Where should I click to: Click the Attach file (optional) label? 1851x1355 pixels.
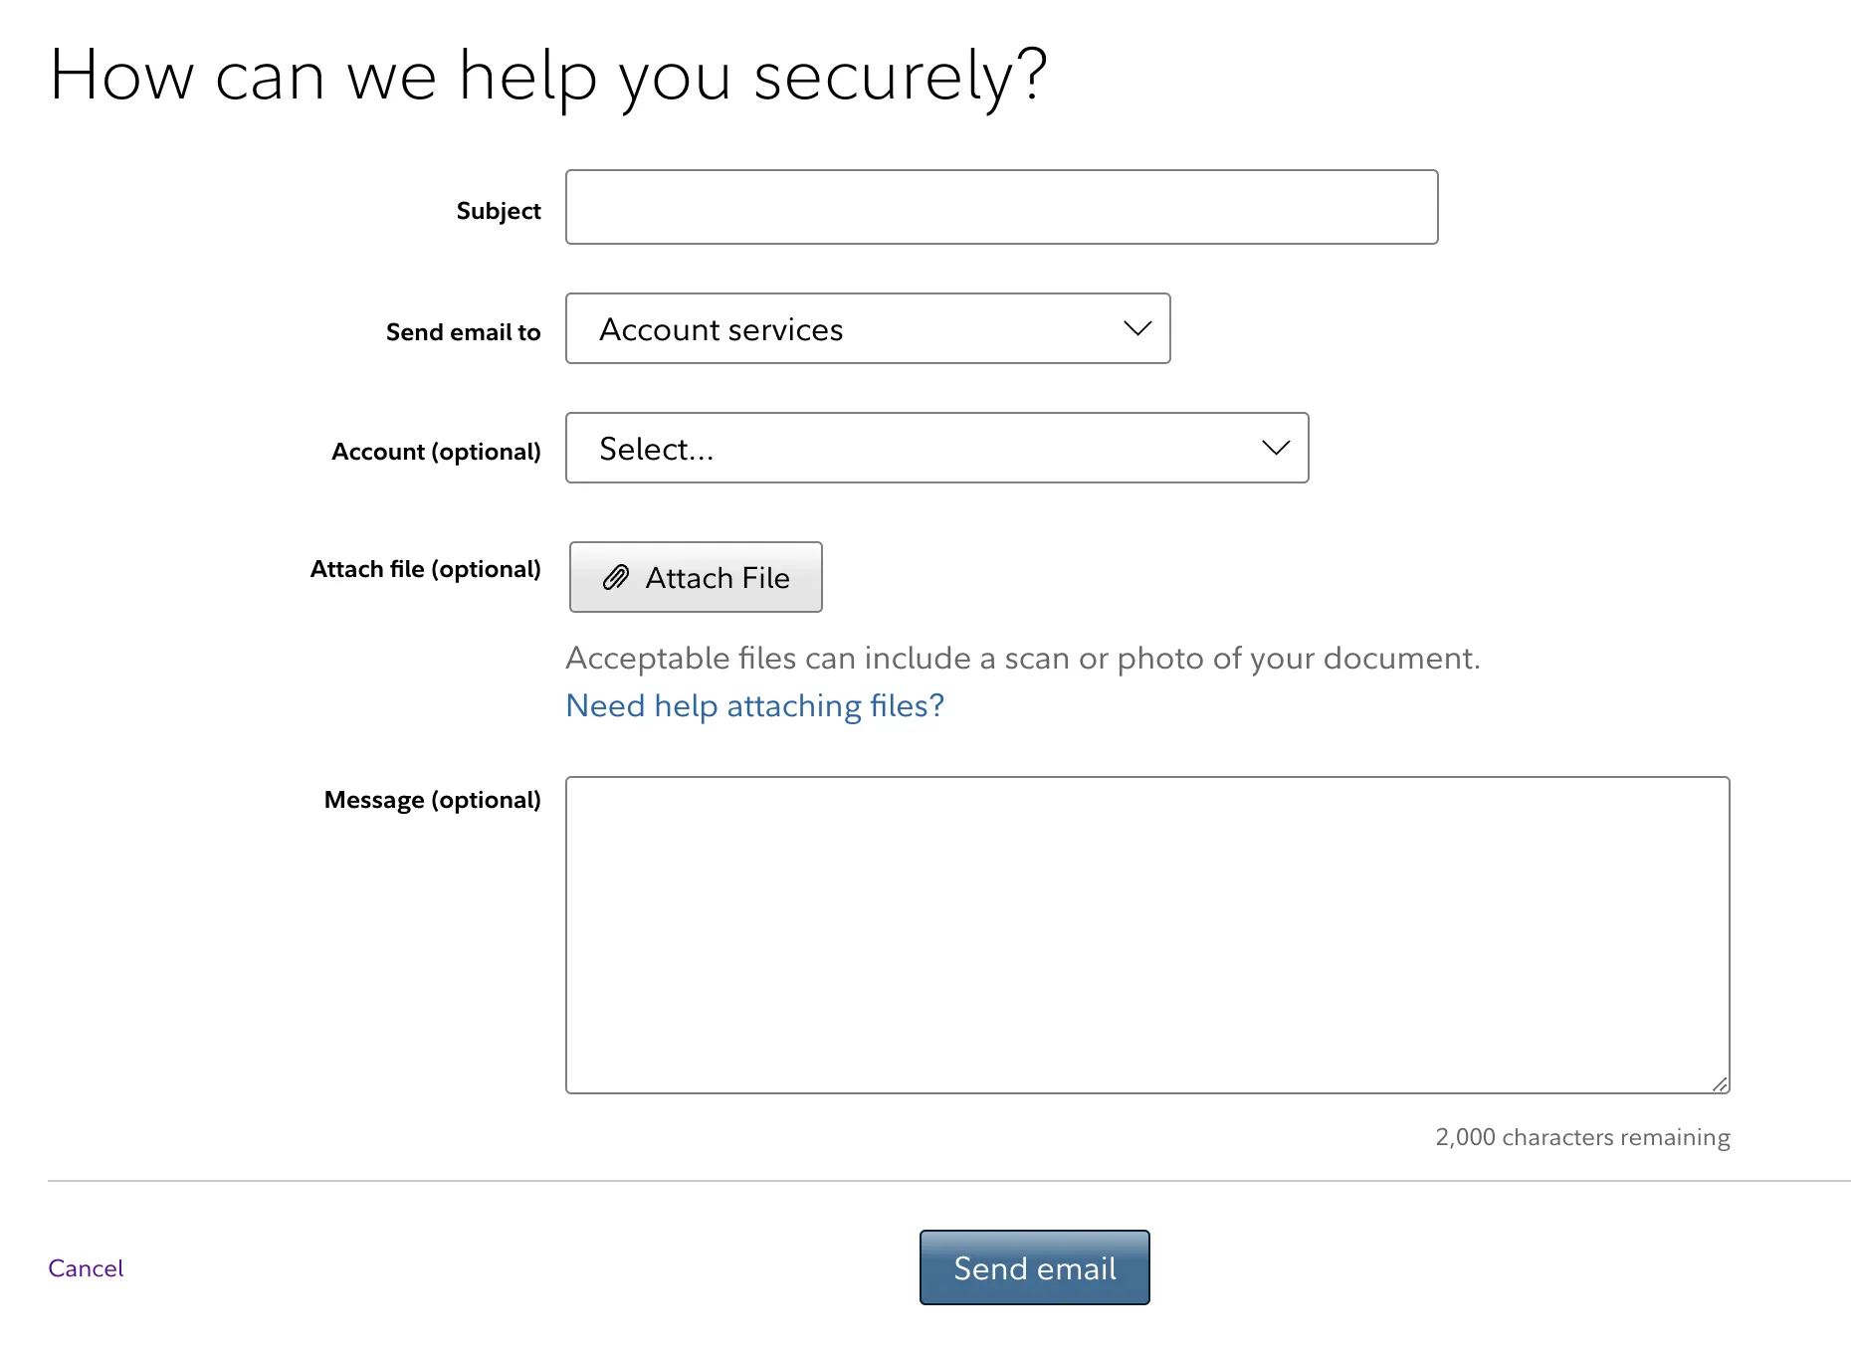point(425,569)
